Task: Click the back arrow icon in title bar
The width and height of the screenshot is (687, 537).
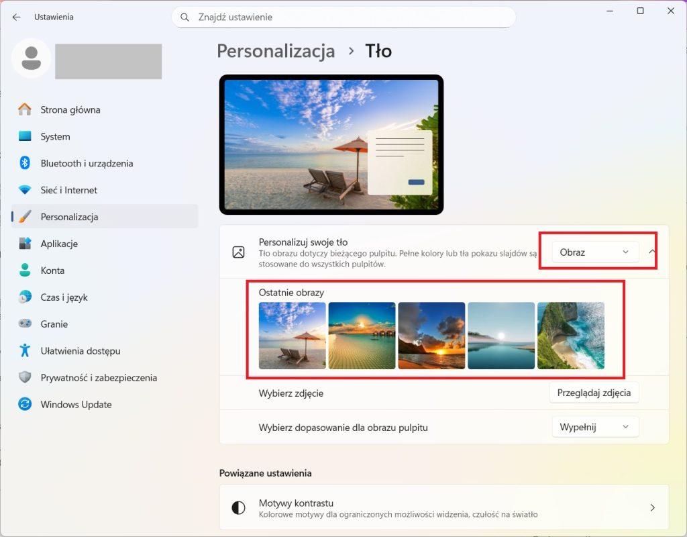Action: point(16,17)
